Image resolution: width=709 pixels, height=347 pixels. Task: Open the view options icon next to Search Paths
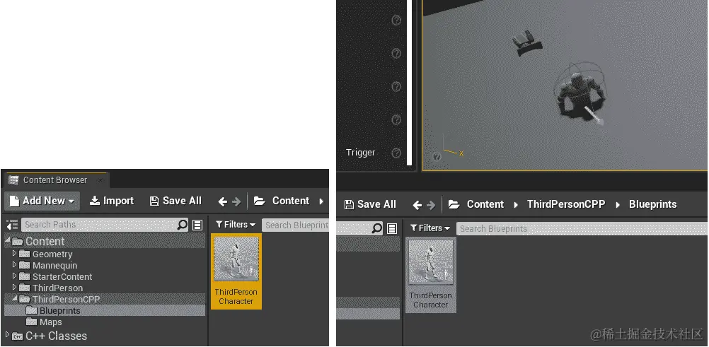197,225
